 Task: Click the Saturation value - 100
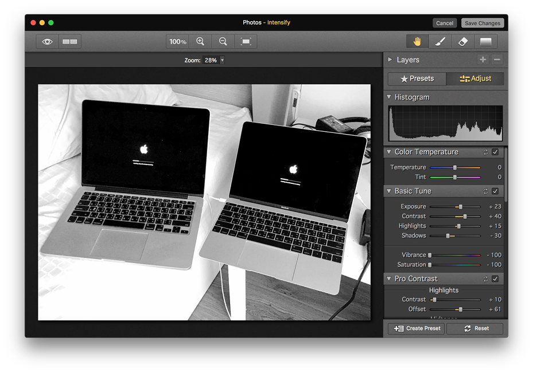coord(494,265)
